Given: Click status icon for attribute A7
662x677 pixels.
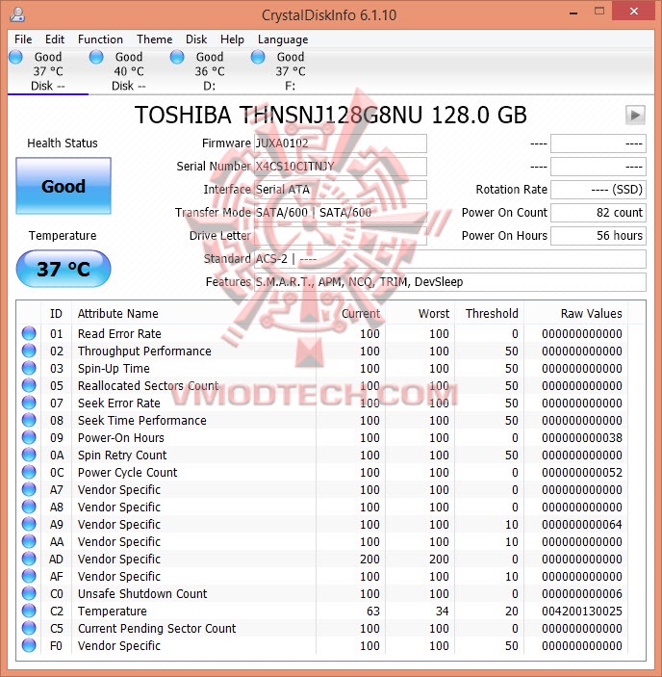Looking at the screenshot, I should point(29,489).
